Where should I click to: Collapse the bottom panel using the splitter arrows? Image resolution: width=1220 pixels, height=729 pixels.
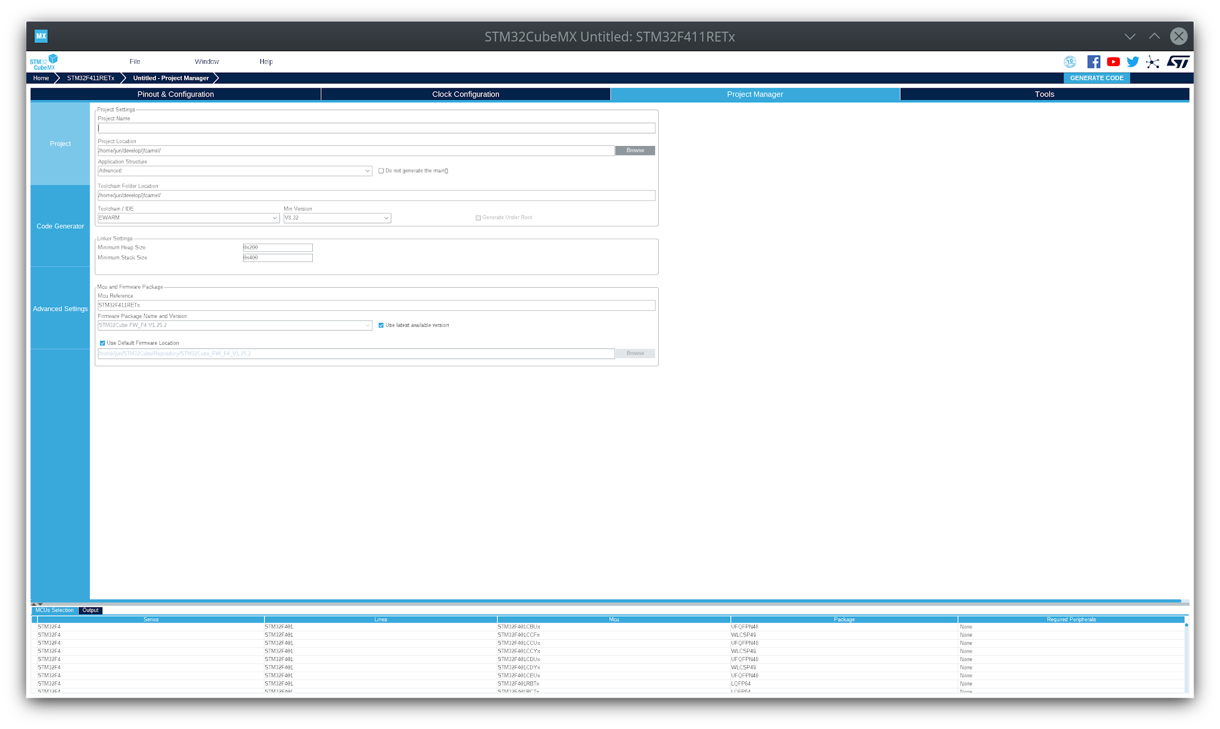point(40,604)
